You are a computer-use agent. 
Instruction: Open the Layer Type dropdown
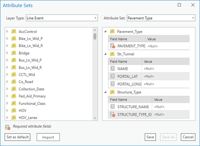coord(62,18)
